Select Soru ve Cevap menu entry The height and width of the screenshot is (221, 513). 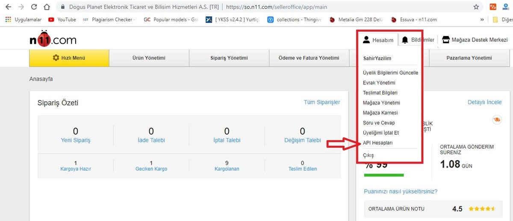378,123
